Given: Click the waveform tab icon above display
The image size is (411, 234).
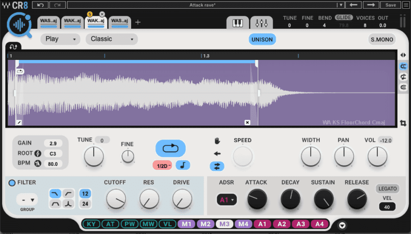Looking at the screenshot, I should (x=13, y=47).
